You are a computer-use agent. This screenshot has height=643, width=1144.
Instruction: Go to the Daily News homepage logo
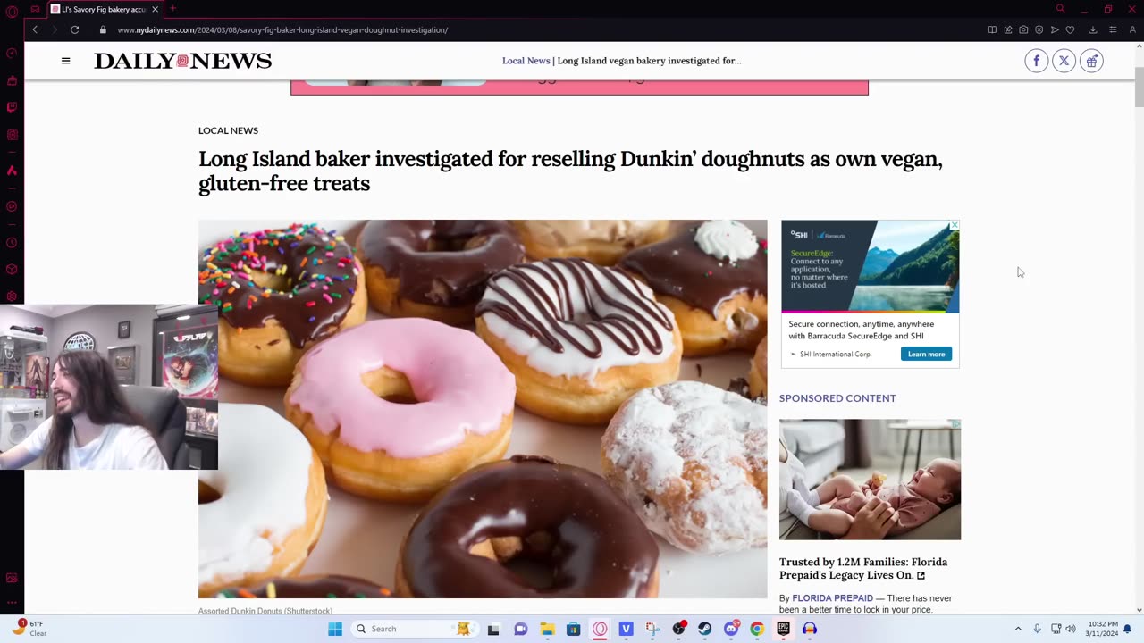(x=182, y=61)
